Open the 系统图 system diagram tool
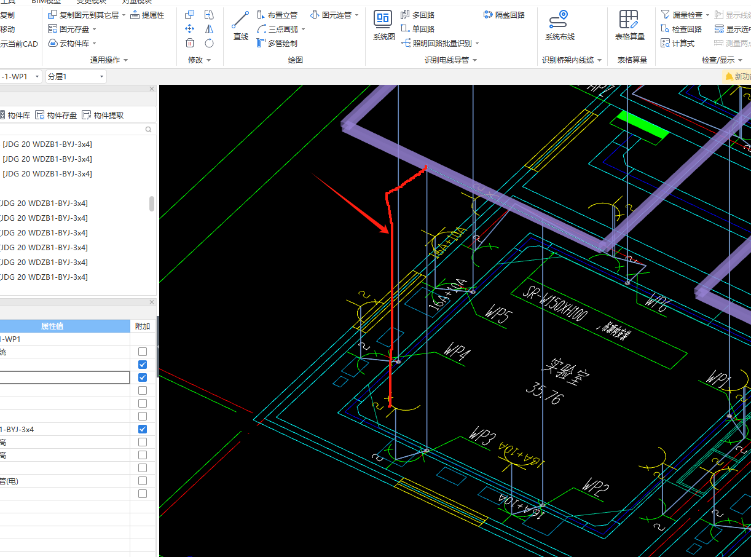Screen dimensions: 751x557 pyautogui.click(x=383, y=26)
